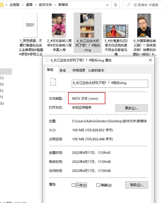Select the 1_罗丽很强 file thumbnail
The image size is (162, 203).
tap(30, 26)
